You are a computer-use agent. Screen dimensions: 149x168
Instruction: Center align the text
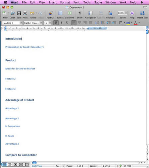coord(79,23)
